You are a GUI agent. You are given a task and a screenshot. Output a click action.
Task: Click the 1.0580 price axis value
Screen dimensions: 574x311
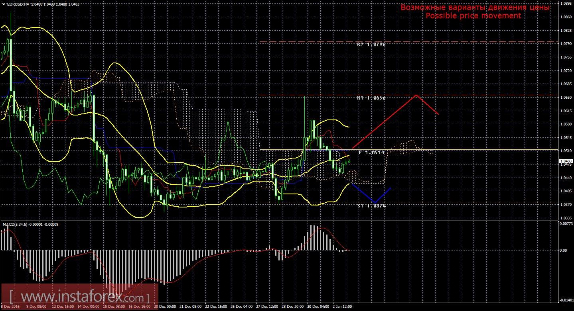click(x=566, y=124)
